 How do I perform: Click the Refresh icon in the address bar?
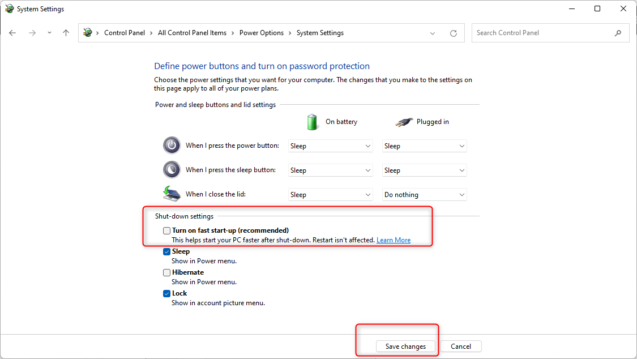[x=453, y=33]
